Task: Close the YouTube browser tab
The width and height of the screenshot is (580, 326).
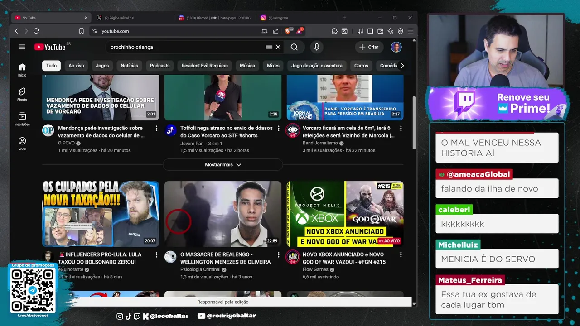Action: (86, 18)
